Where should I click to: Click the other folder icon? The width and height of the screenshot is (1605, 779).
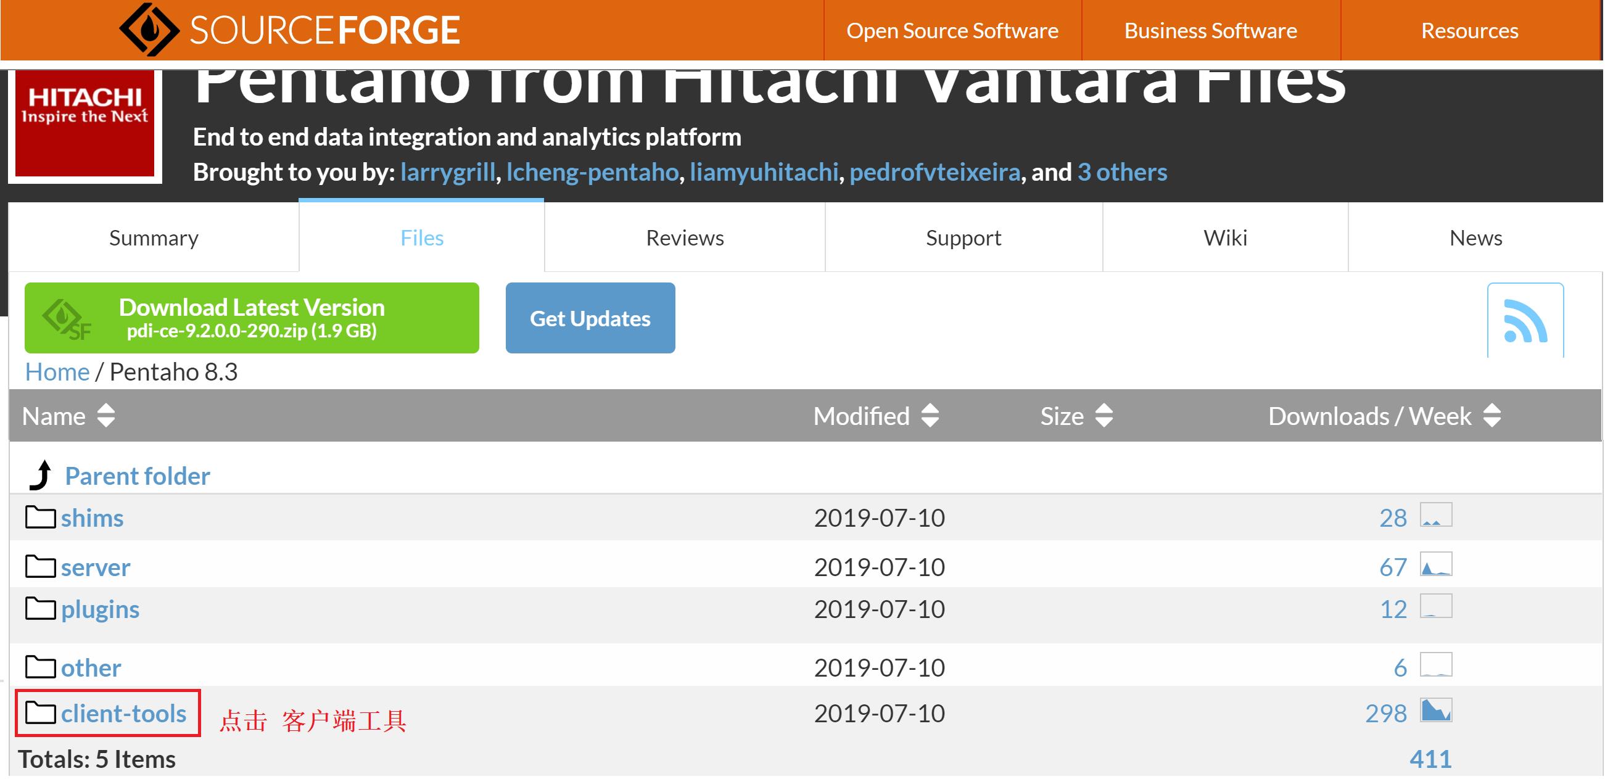40,667
